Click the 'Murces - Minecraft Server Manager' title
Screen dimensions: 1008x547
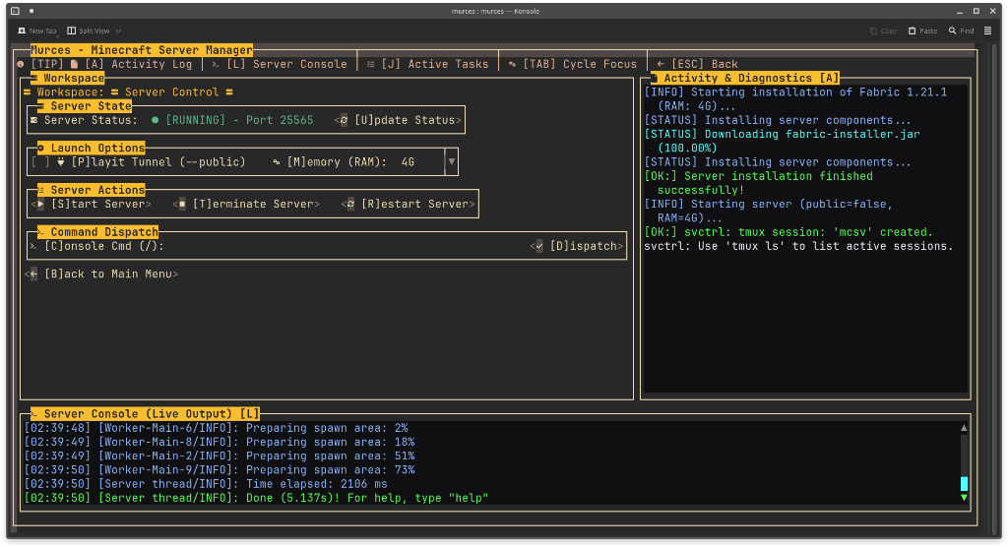point(142,50)
